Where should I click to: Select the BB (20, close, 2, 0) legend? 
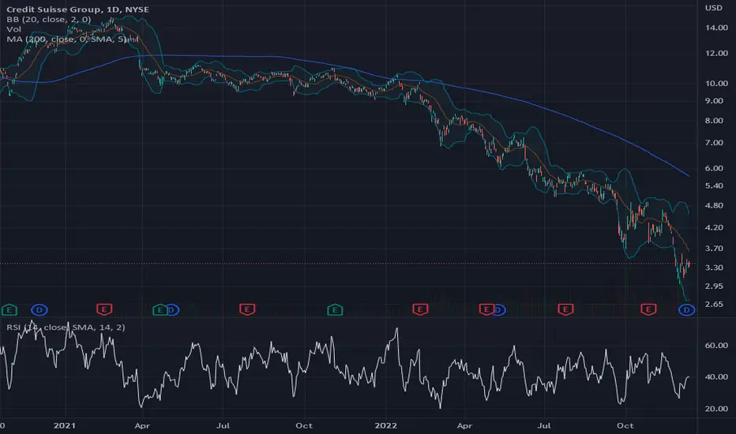point(49,19)
